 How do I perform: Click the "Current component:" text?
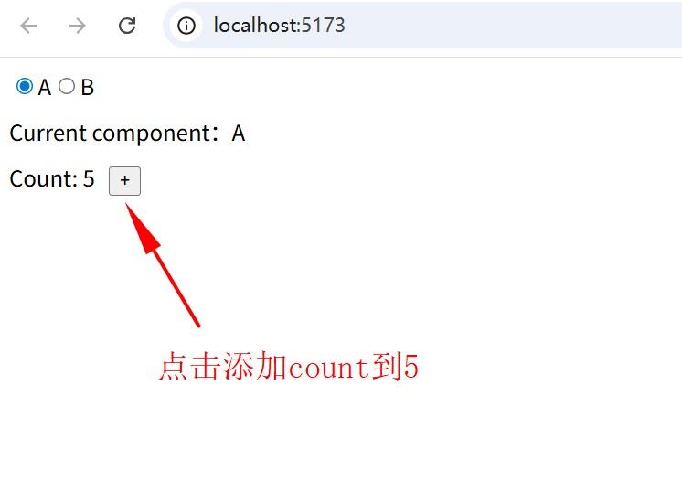pyautogui.click(x=114, y=134)
